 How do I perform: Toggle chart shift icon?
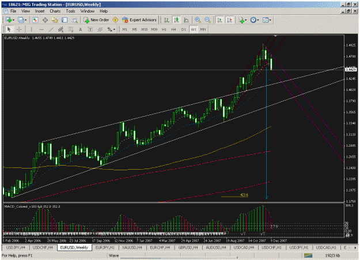point(229,20)
